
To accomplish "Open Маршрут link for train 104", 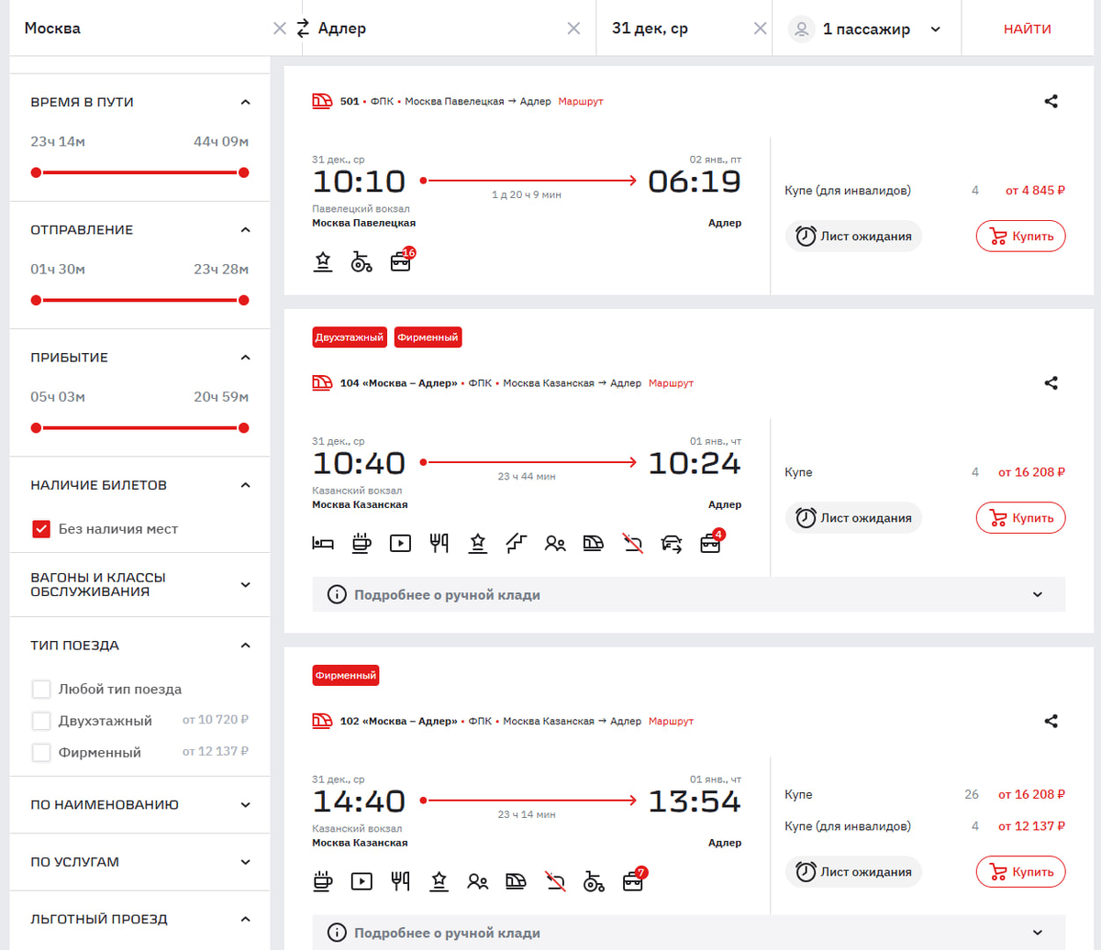I will pos(671,383).
